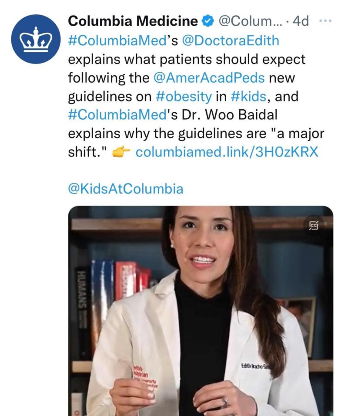The image size is (348, 416).
Task: Open the second #ColumbiaMed hashtag before Dr. Woo
Action: [117, 115]
